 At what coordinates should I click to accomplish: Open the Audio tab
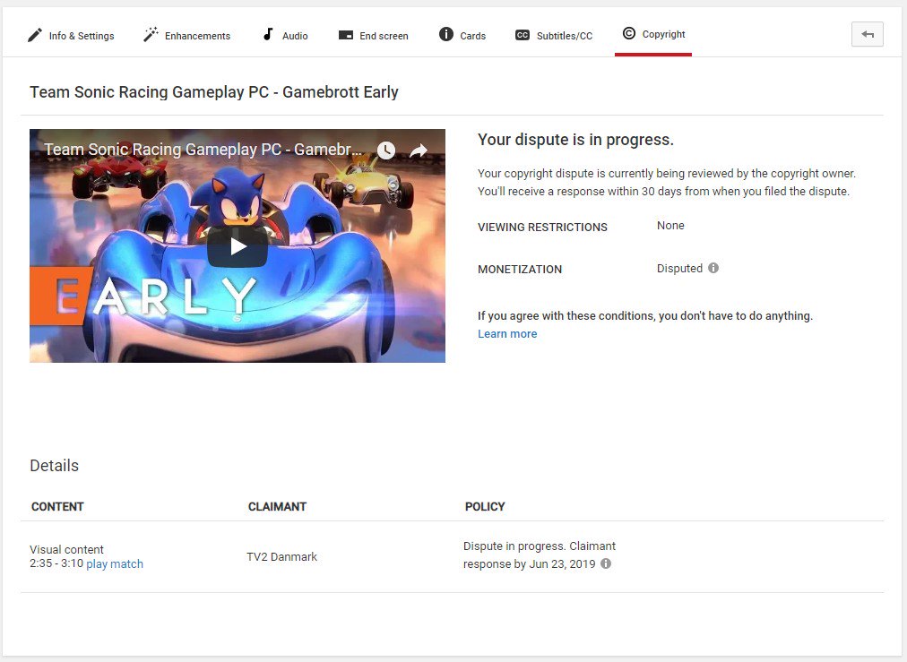[285, 35]
